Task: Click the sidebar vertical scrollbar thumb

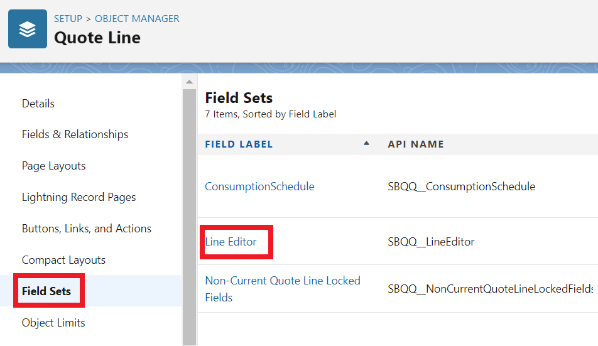Action: (189, 214)
